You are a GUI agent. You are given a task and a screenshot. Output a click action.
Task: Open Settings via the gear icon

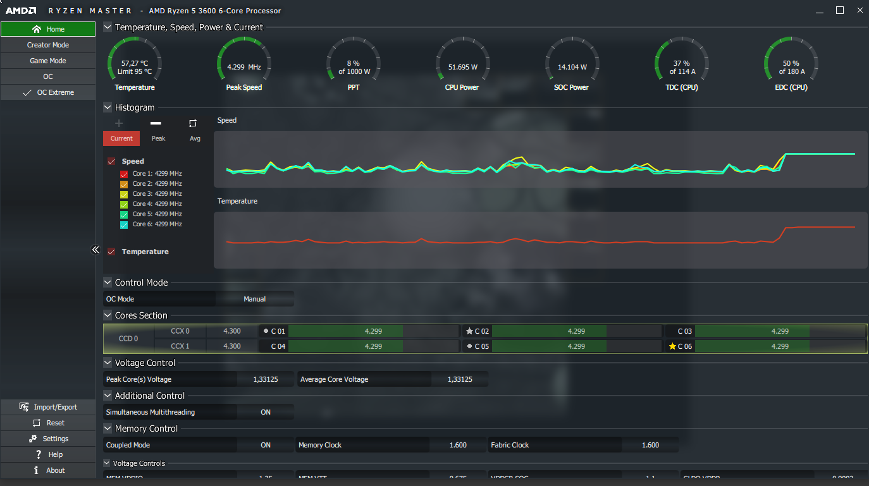pos(33,439)
